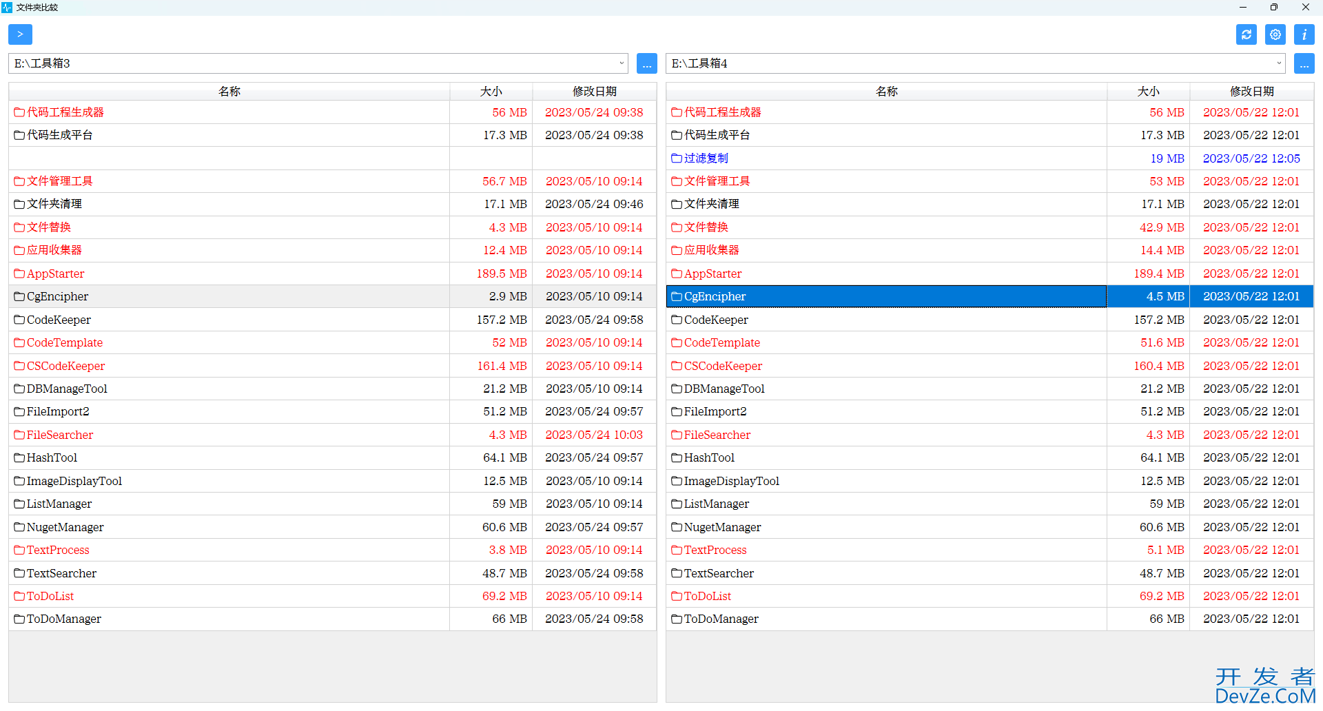The width and height of the screenshot is (1323, 711).
Task: Browse for left folder with ellipsis button
Action: pos(646,63)
